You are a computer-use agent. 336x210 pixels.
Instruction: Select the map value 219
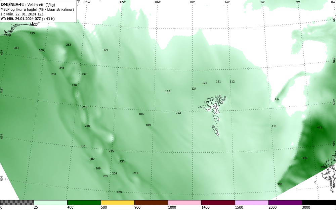tap(136, 173)
